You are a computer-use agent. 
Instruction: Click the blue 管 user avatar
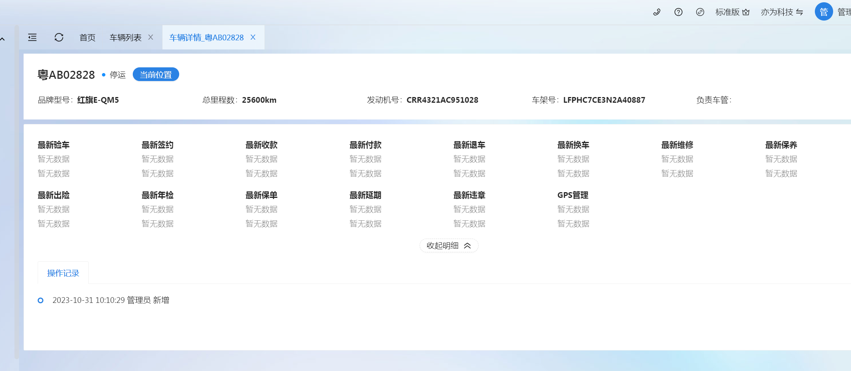coord(824,12)
